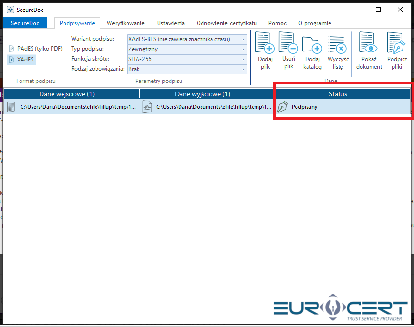The image size is (414, 327).
Task: Click the input file document icon in list
Action: click(11, 107)
